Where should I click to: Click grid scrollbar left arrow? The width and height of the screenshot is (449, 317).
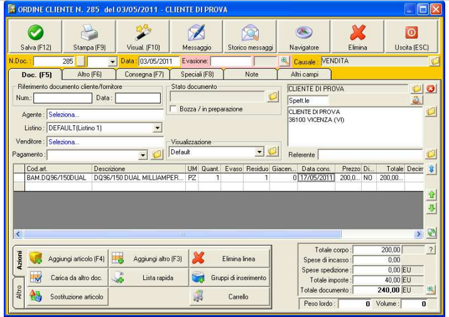18,234
